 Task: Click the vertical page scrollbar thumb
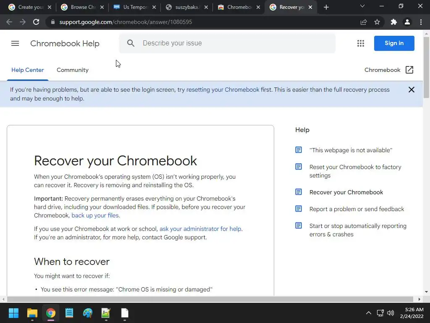426,67
